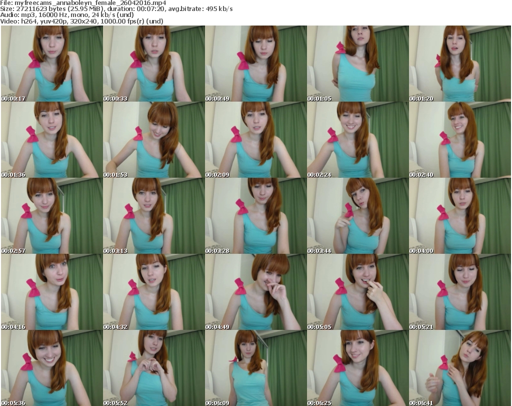Click the Audio mp3 info line
This screenshot has width=512, height=406.
(67, 15)
